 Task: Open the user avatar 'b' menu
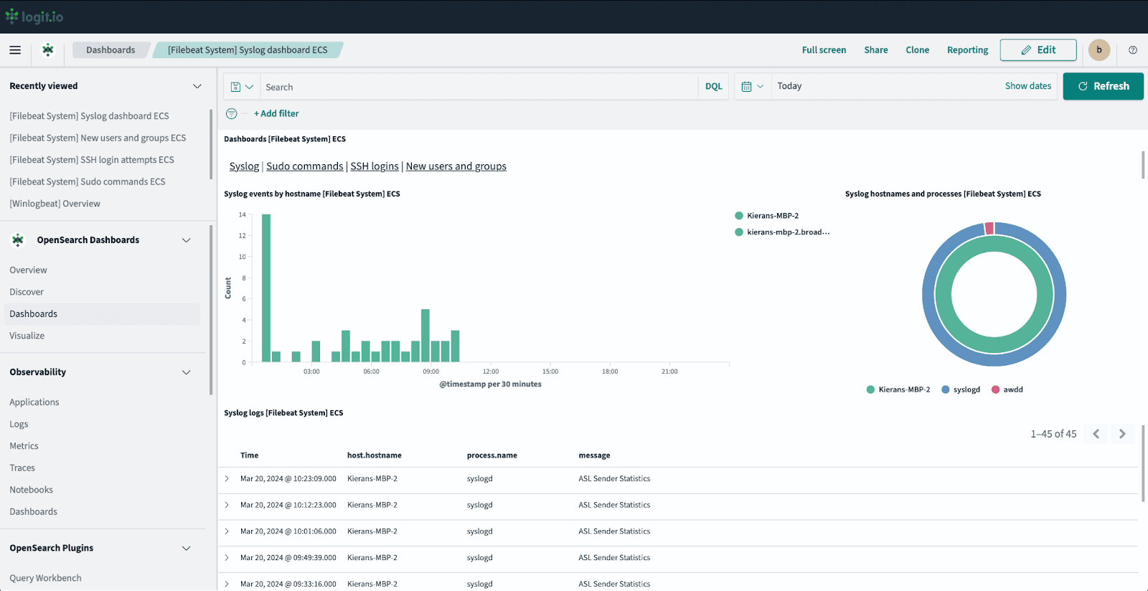pyautogui.click(x=1098, y=50)
